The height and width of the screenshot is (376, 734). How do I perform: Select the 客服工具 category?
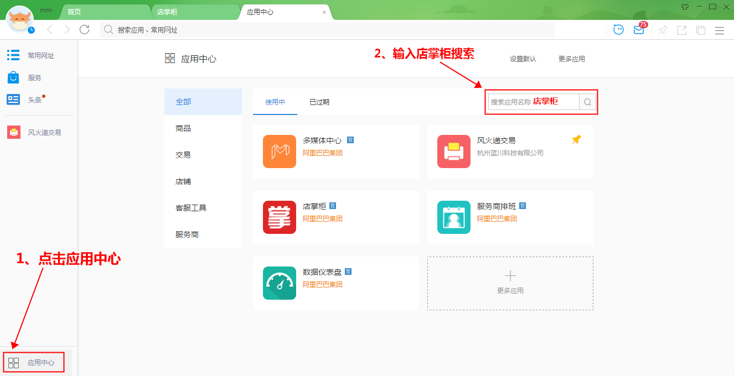tap(203, 208)
